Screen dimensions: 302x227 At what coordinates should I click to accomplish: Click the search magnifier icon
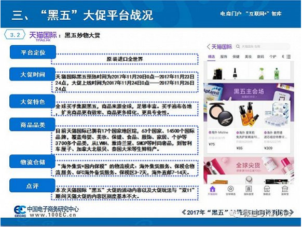[x=238, y=46]
